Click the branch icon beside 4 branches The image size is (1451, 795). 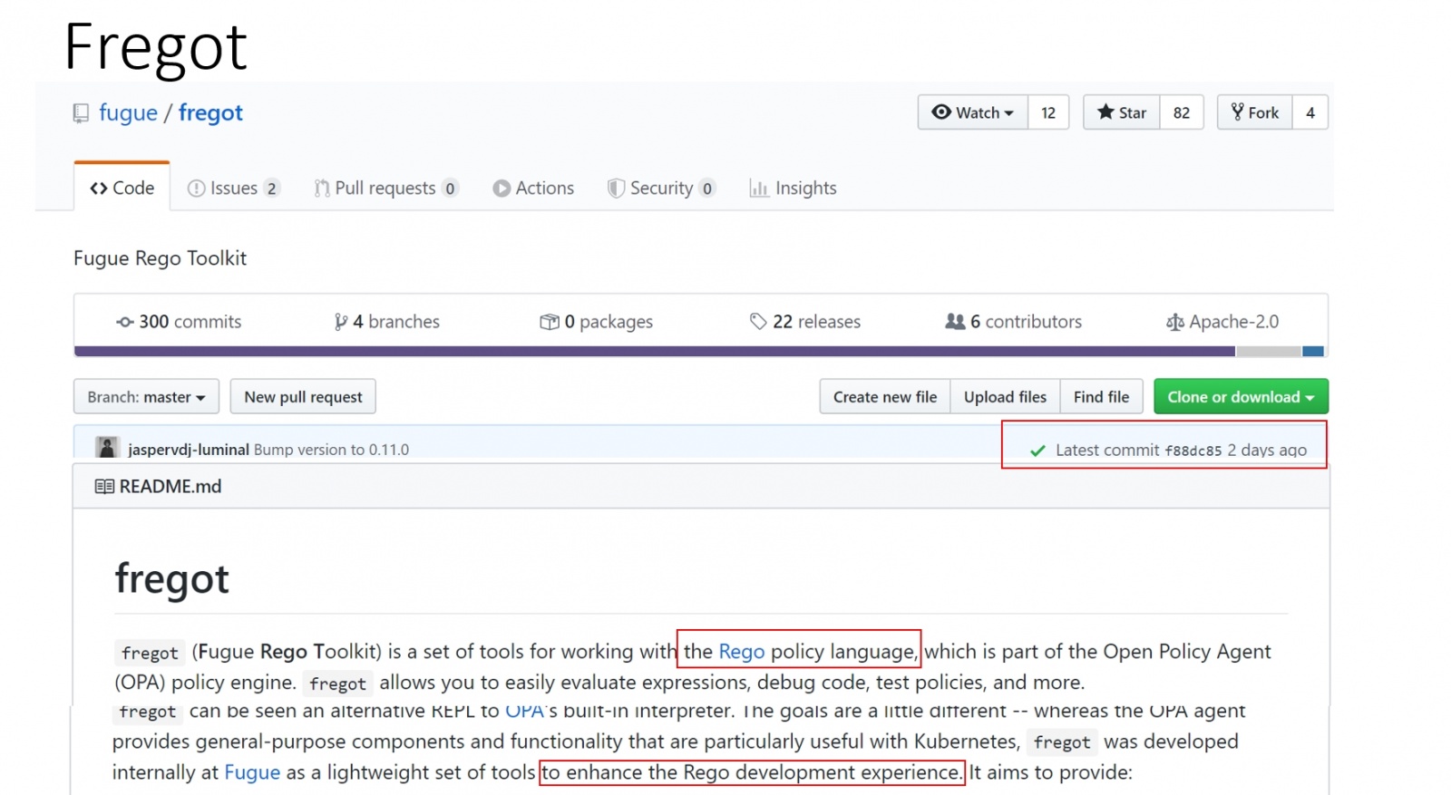click(341, 322)
